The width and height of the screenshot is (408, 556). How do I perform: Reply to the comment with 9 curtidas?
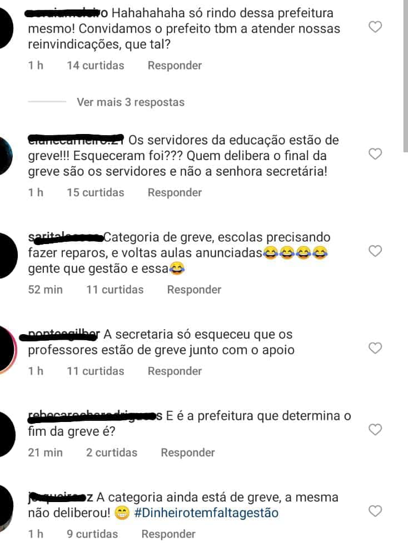(x=168, y=534)
